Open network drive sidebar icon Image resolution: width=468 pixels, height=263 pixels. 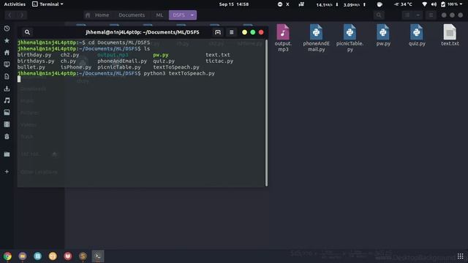[7, 154]
